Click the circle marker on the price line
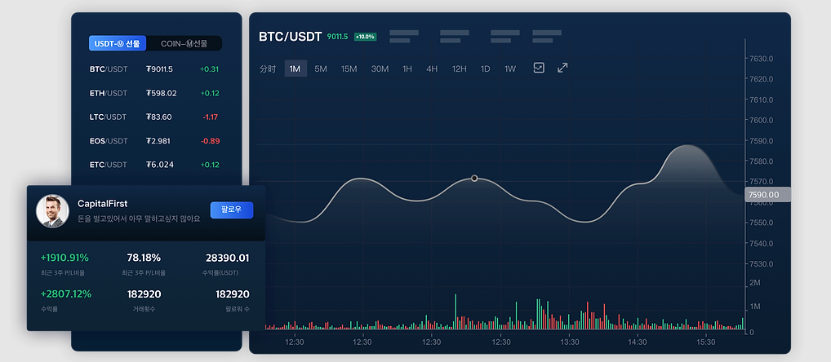The image size is (831, 362). click(474, 178)
